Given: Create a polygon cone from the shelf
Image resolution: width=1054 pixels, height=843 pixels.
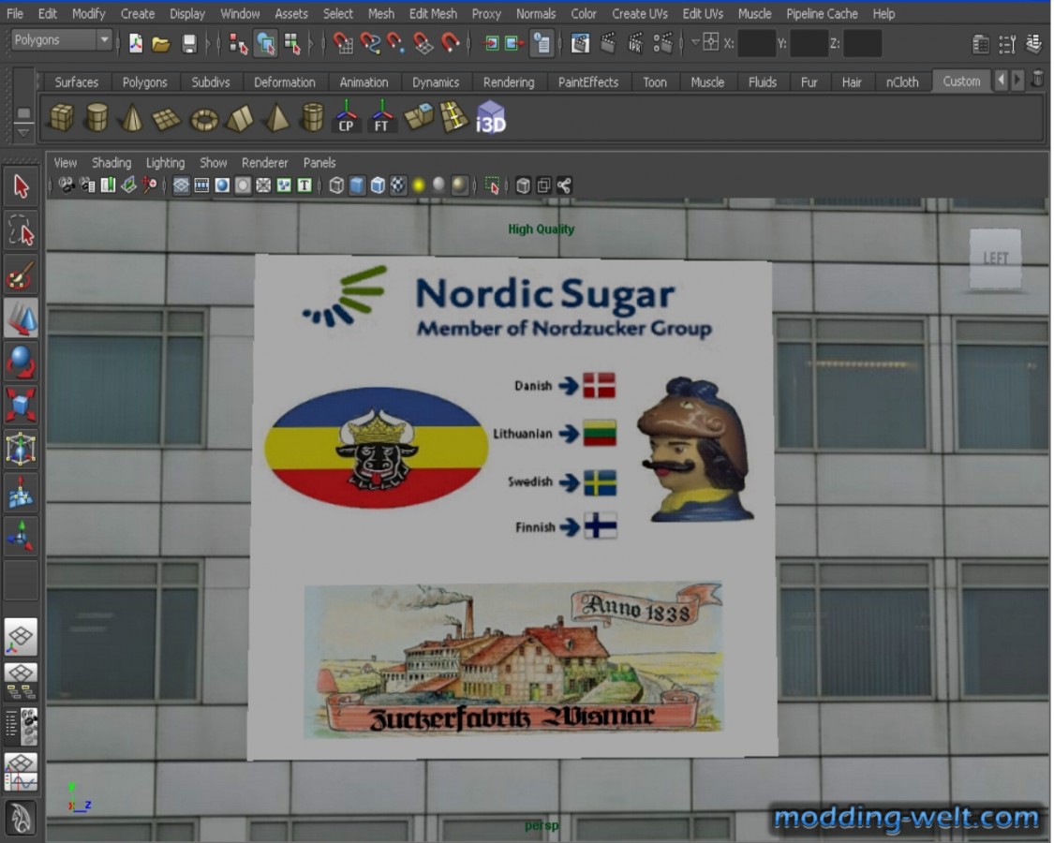Looking at the screenshot, I should click(x=132, y=118).
